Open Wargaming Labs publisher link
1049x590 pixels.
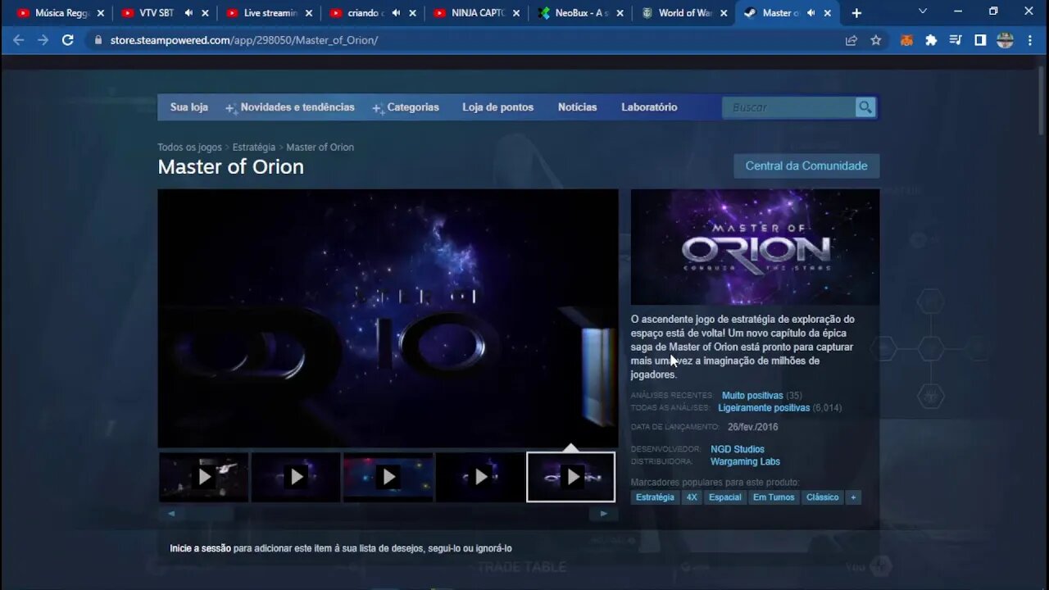tap(745, 461)
